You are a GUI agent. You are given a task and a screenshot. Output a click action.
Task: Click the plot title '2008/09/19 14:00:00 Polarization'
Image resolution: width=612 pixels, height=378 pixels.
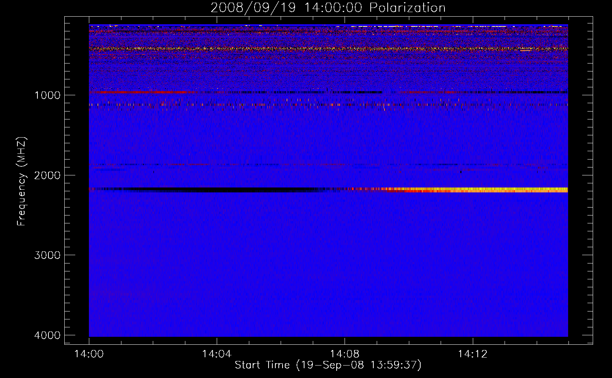328,8
